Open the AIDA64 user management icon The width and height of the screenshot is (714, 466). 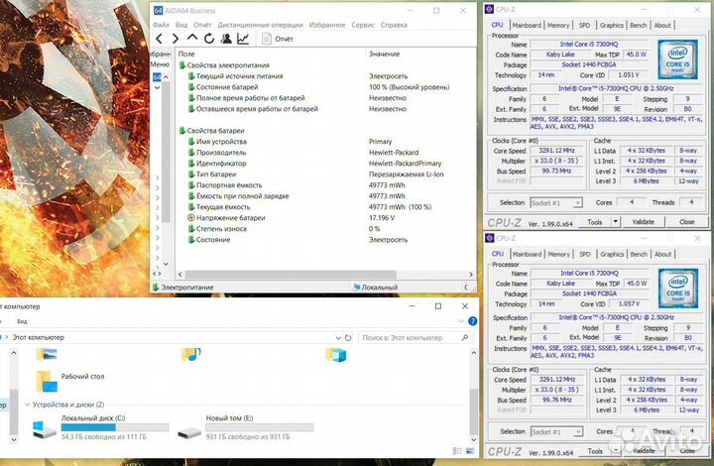(x=226, y=39)
